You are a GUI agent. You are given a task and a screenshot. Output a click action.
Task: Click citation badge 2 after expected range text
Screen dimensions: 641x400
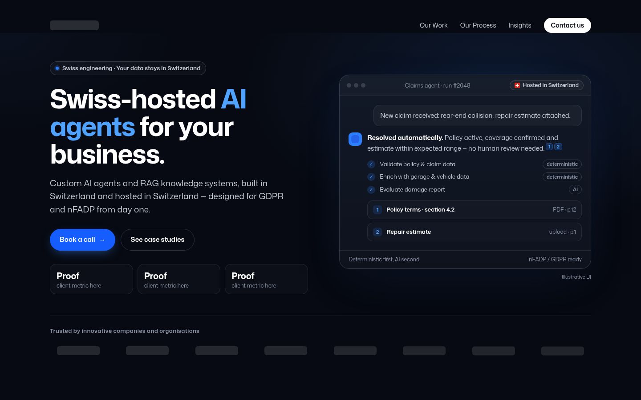click(x=558, y=147)
